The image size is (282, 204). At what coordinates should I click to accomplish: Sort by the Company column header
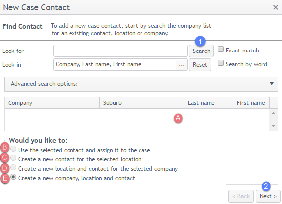pos(52,103)
